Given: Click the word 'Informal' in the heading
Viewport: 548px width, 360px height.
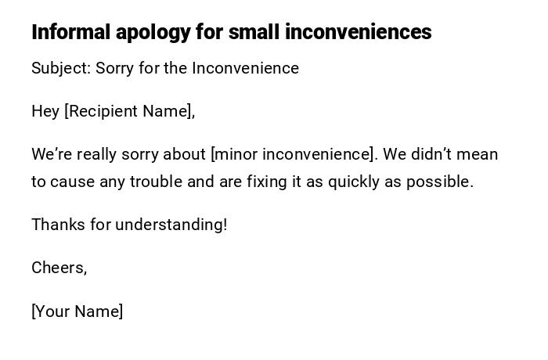Looking at the screenshot, I should [x=71, y=32].
